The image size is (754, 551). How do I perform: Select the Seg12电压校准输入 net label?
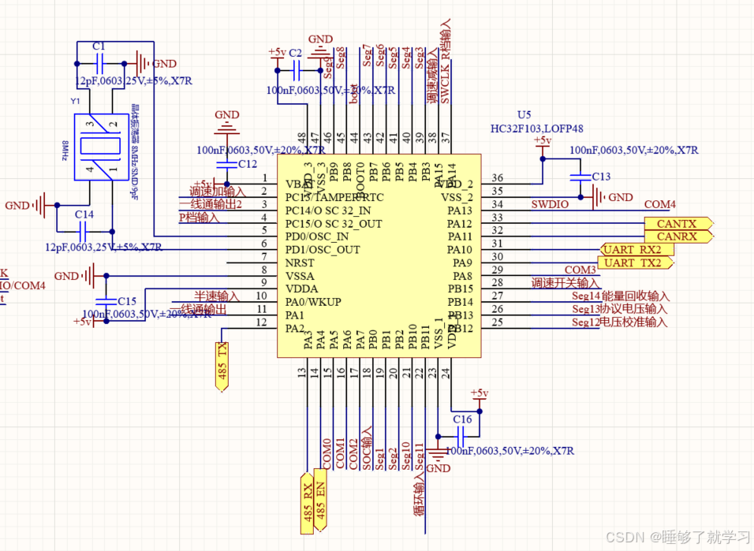[619, 322]
